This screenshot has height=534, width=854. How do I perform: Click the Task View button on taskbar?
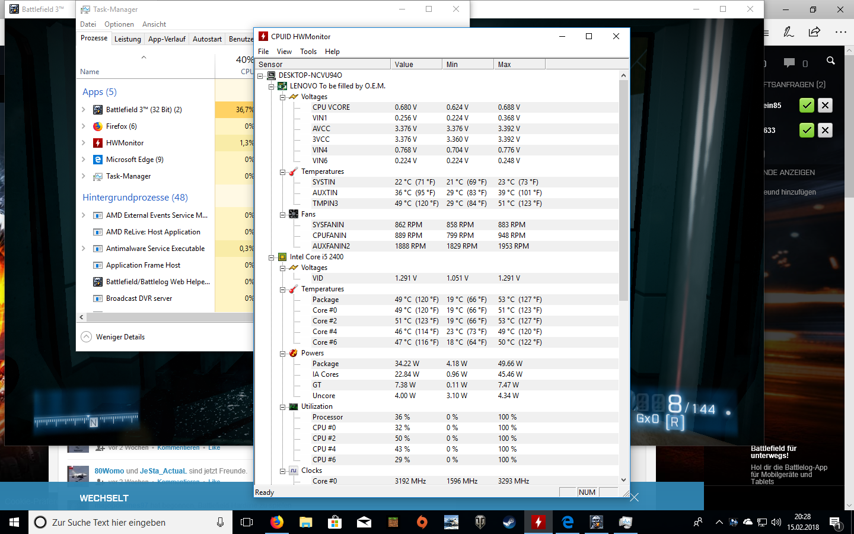point(247,522)
